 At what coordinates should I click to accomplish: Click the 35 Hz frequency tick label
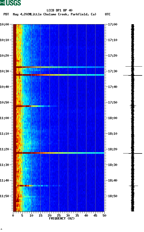[x=77, y=216]
